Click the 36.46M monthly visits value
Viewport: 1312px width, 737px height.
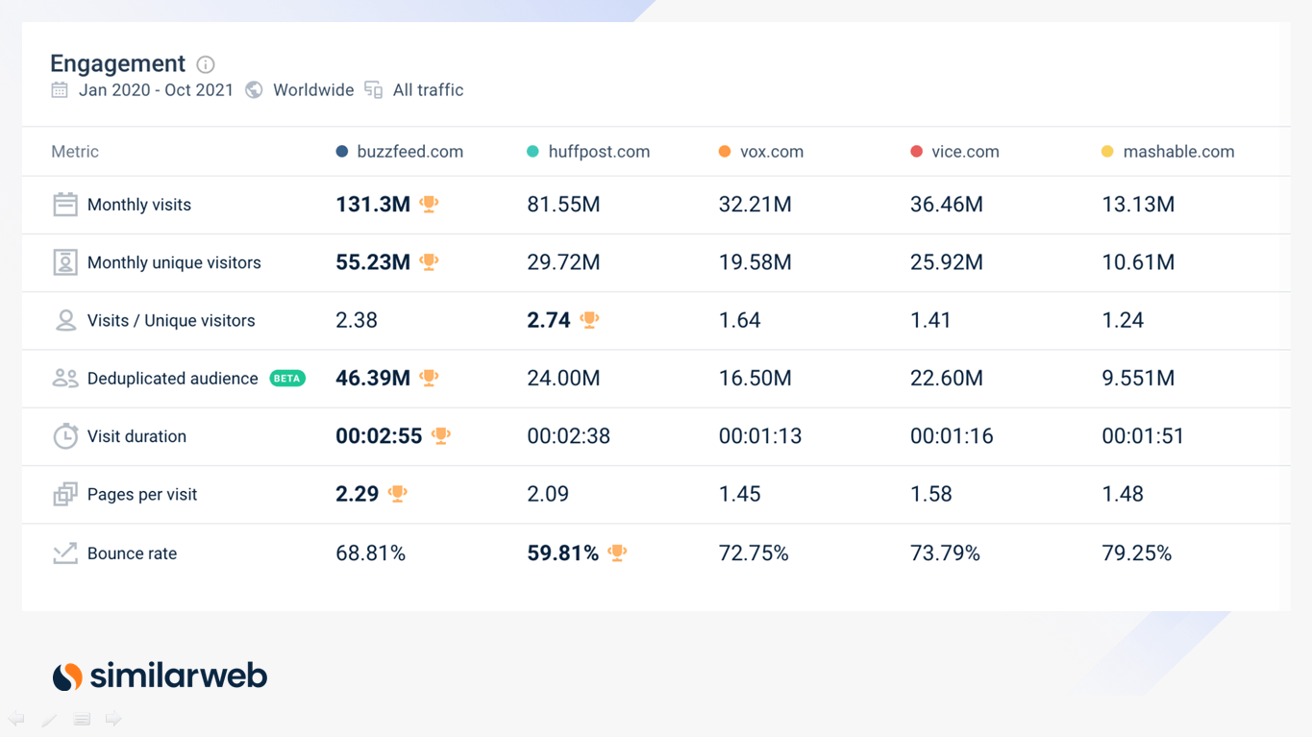click(947, 205)
